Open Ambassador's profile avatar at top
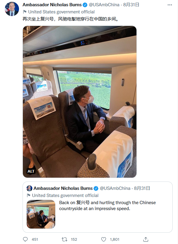The width and height of the screenshot is (178, 244). [12, 9]
